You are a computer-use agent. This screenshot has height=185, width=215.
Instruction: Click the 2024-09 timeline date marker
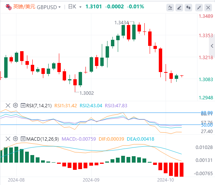pos(91,180)
